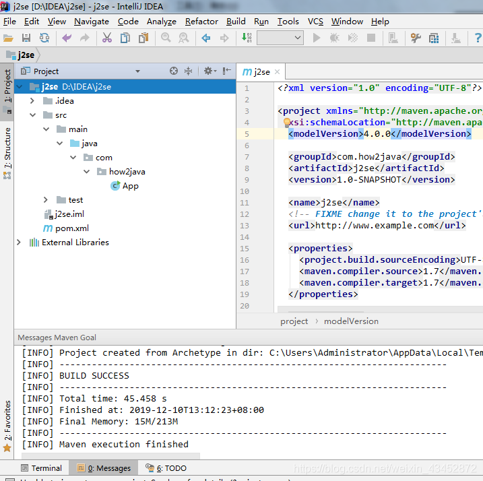Image resolution: width=483 pixels, height=481 pixels.
Task: Click the Messages horizontal scrollbar
Action: [x=111, y=455]
